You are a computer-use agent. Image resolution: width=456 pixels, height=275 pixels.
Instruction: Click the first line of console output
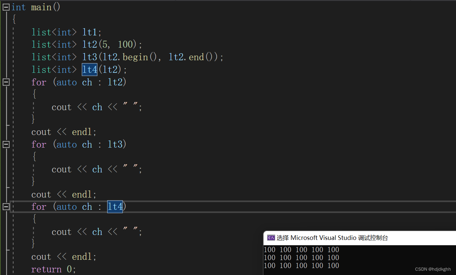(x=301, y=250)
